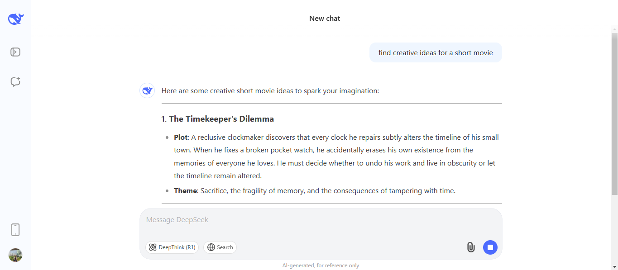This screenshot has height=270, width=618.
Task: Collapse the sidebar using its toggle icon
Action: coord(15,52)
